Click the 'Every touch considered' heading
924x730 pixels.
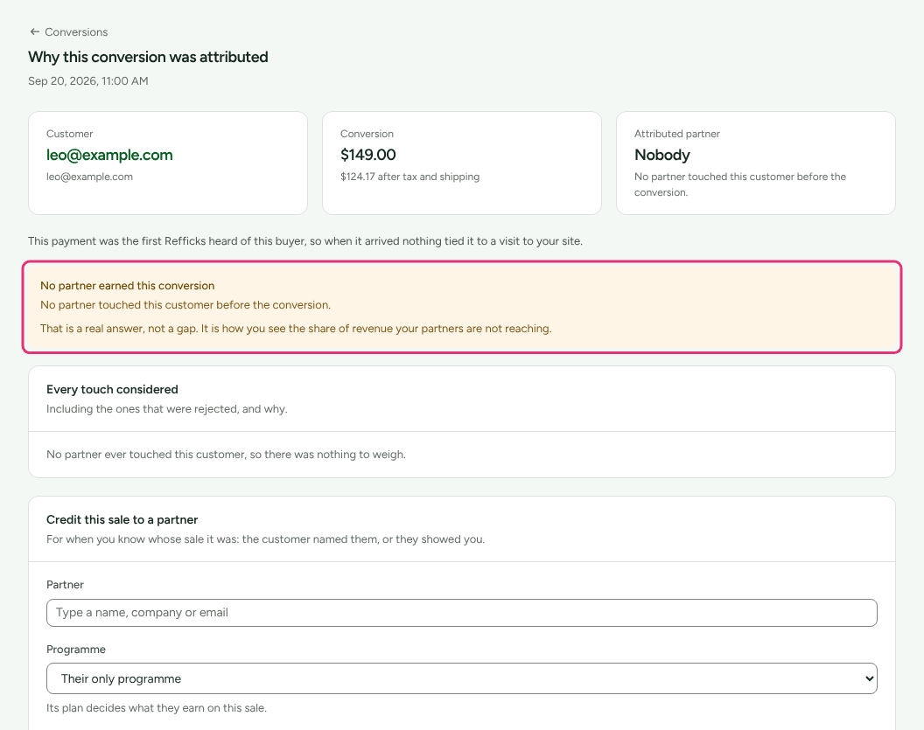[112, 389]
